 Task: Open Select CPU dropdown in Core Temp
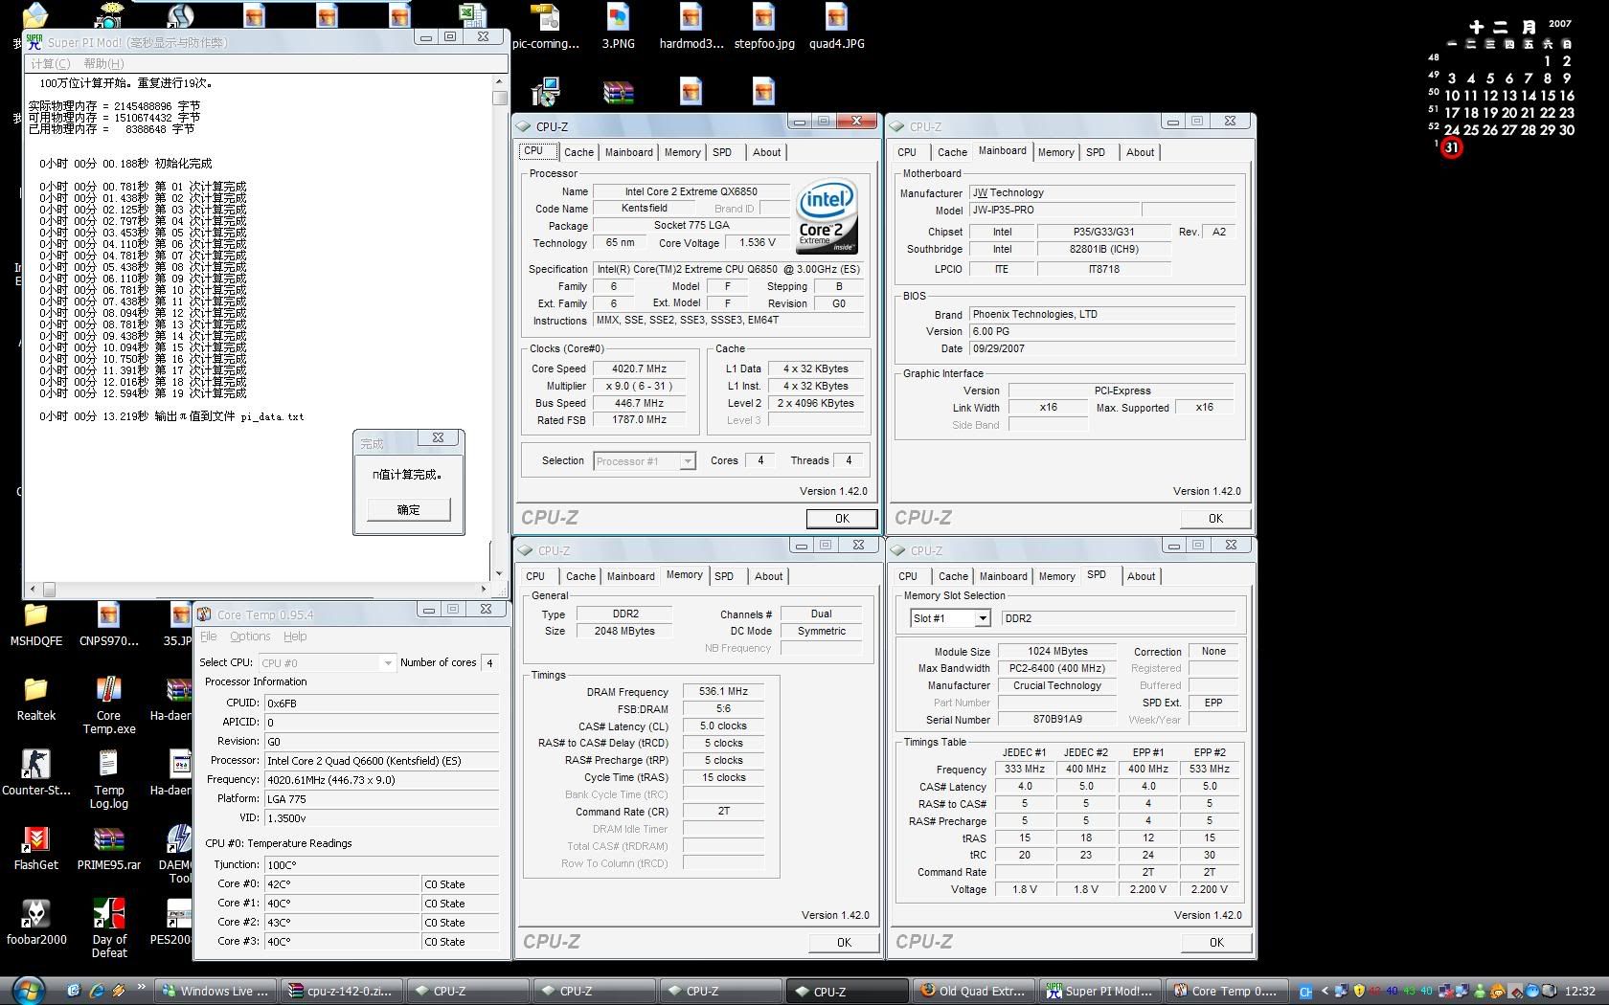pyautogui.click(x=387, y=662)
